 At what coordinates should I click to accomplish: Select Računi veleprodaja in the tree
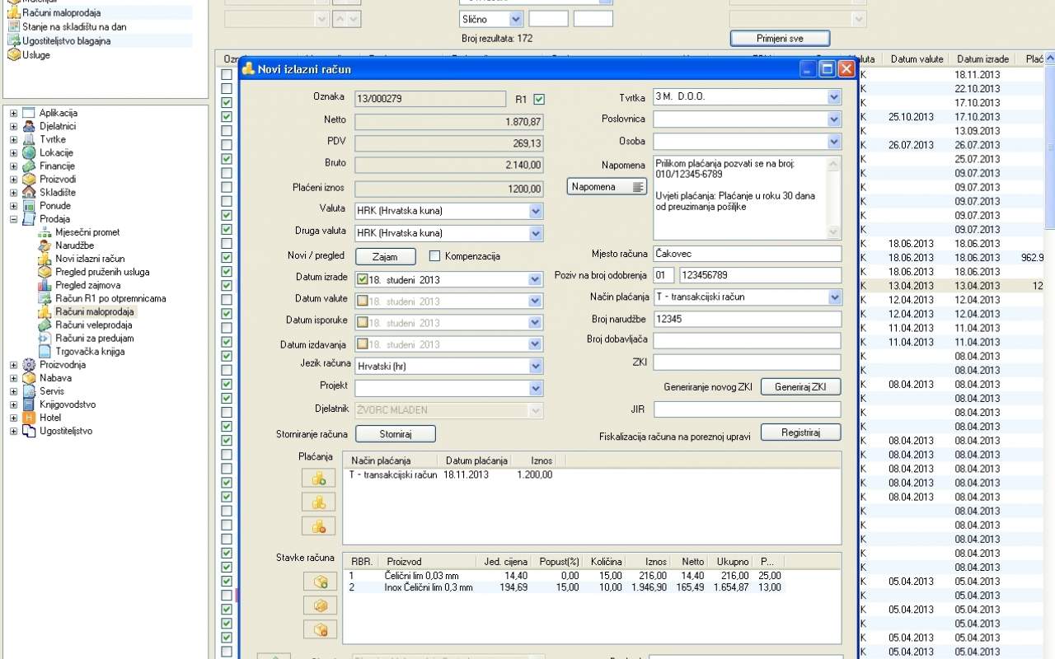coord(93,325)
